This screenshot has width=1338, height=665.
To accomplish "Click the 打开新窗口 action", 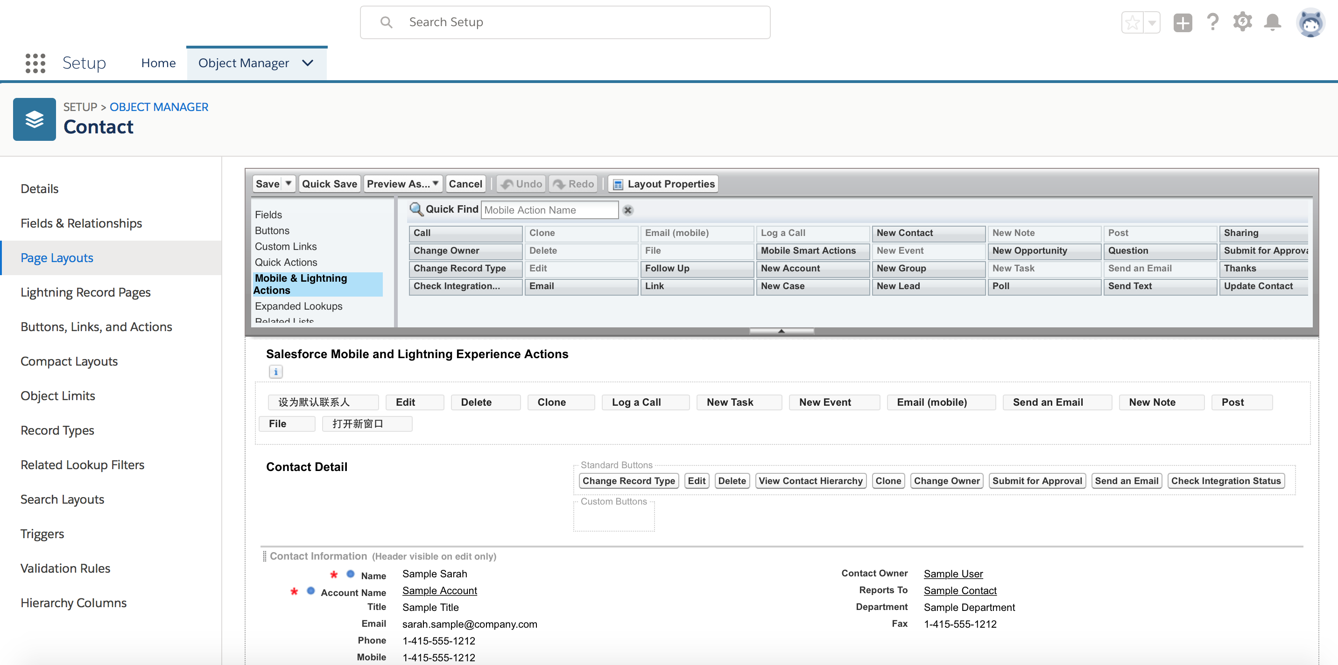I will 367,424.
